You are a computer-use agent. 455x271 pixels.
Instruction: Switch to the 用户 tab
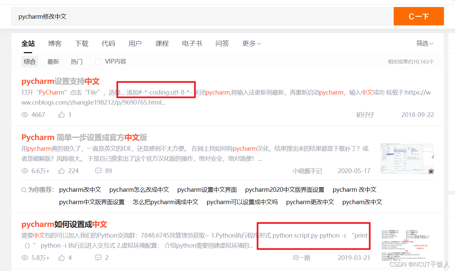[x=135, y=43]
